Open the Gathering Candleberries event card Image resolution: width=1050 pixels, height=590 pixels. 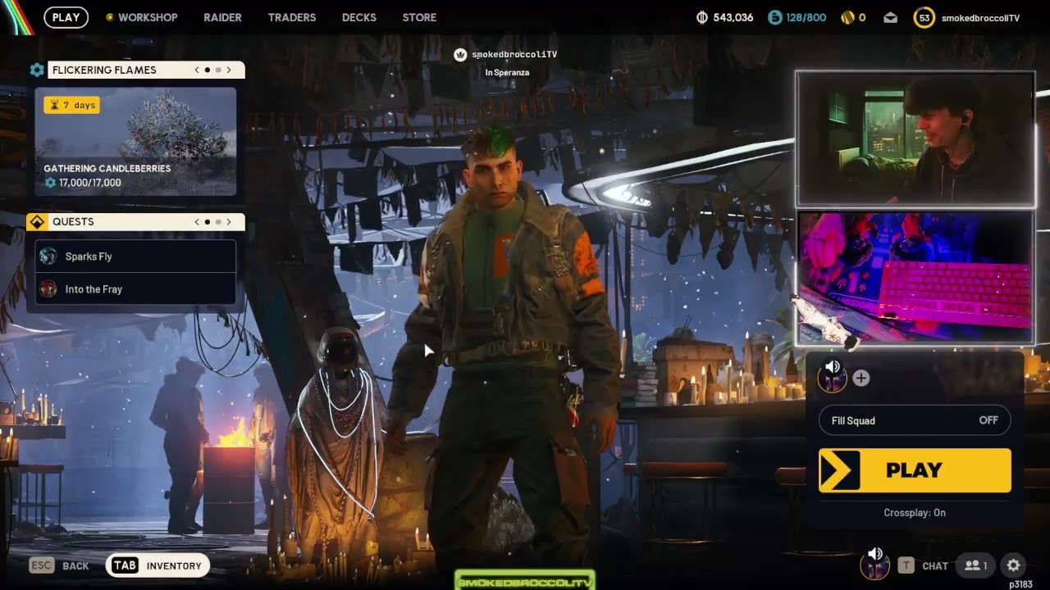click(135, 141)
